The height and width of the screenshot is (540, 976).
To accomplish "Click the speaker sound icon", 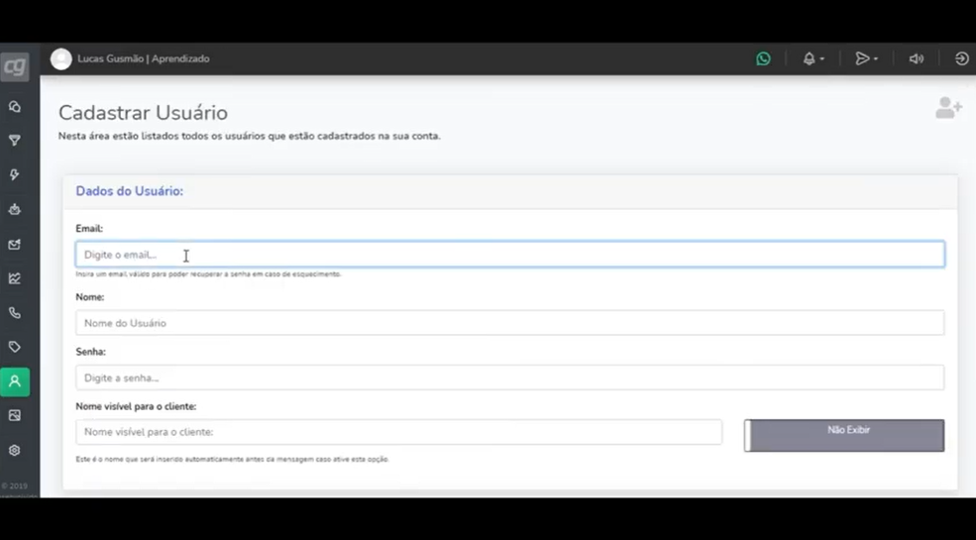I will pos(917,58).
